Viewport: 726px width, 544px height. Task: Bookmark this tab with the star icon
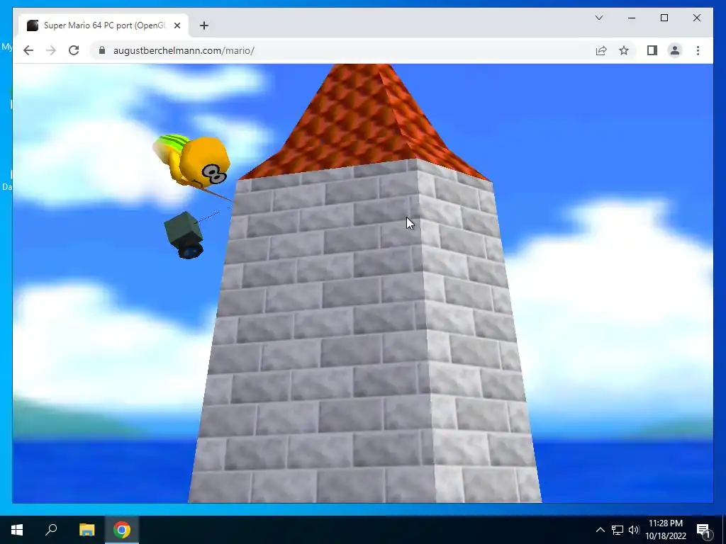624,50
